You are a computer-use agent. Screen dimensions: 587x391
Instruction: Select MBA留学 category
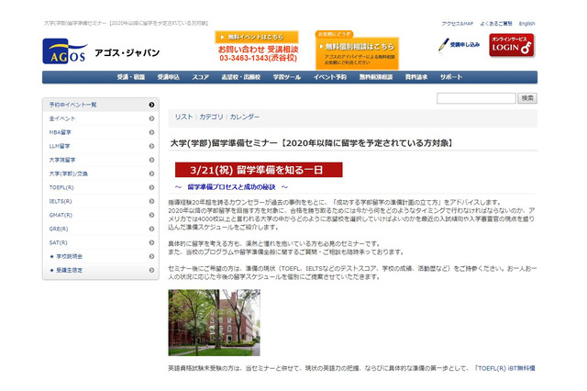click(x=101, y=132)
